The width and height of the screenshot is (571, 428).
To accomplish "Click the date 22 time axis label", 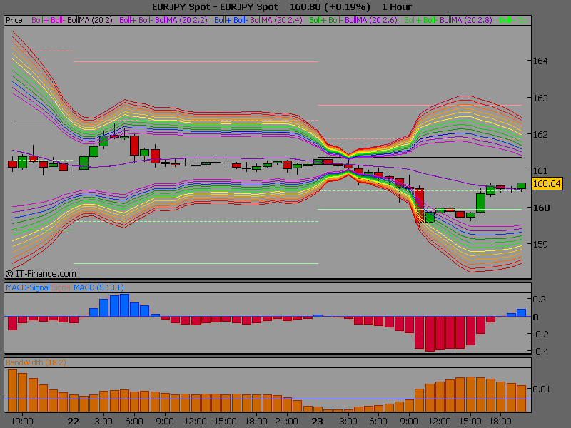I will (74, 422).
